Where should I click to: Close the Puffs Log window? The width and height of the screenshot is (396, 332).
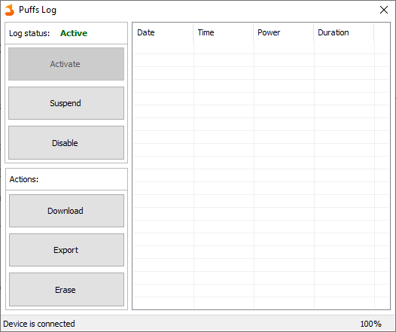(384, 10)
